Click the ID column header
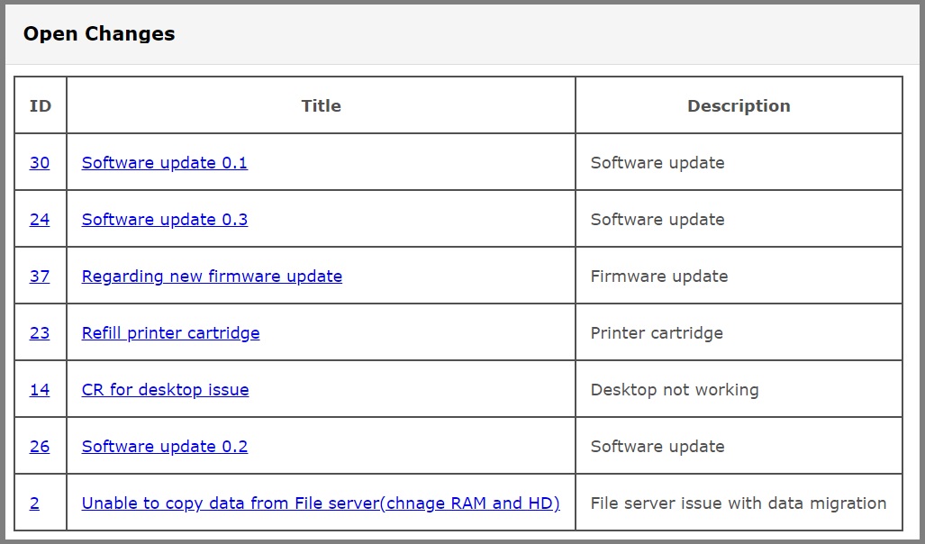925x544 pixels. coord(41,105)
